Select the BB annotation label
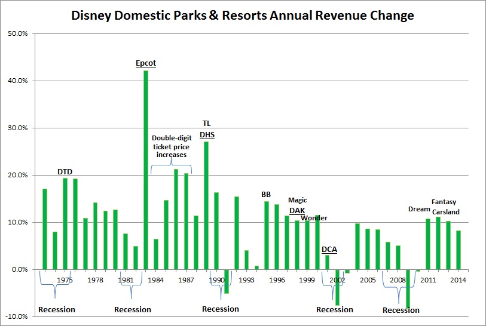This screenshot has width=486, height=326. [266, 195]
